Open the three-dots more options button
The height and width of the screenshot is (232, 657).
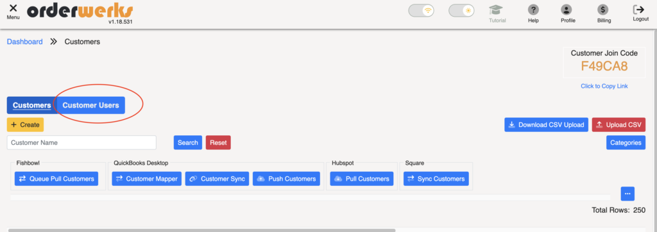[x=627, y=194]
